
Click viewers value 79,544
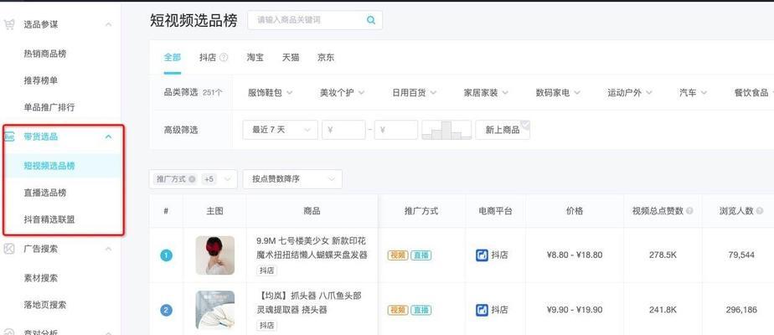point(741,255)
